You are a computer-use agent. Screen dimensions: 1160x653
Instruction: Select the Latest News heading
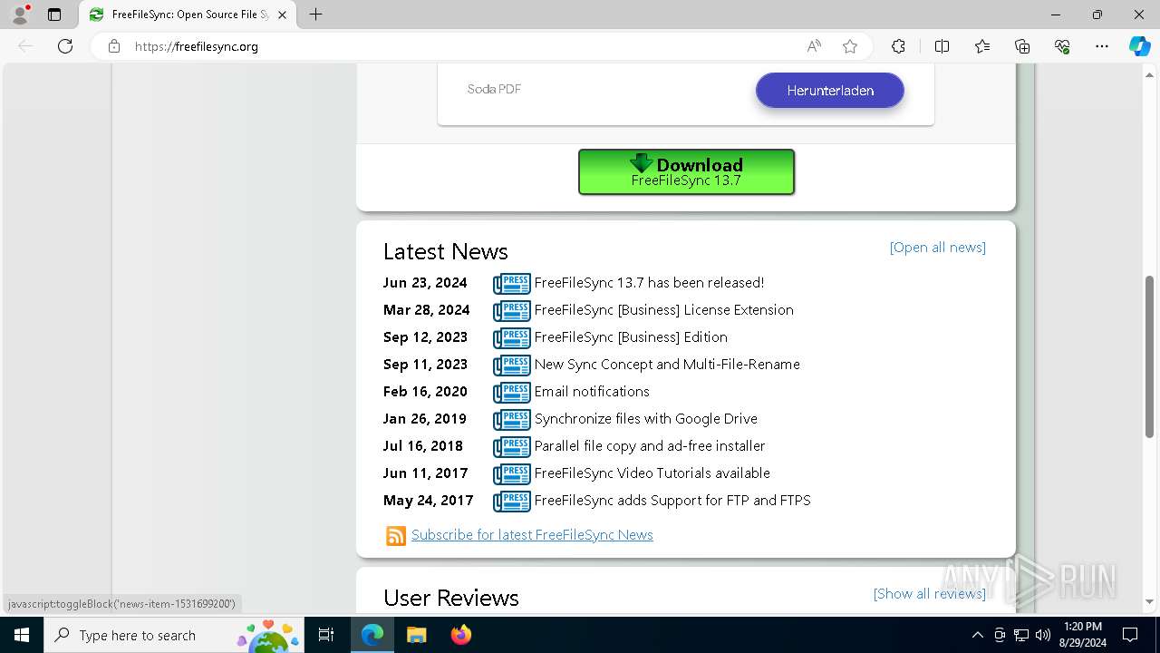pos(445,251)
